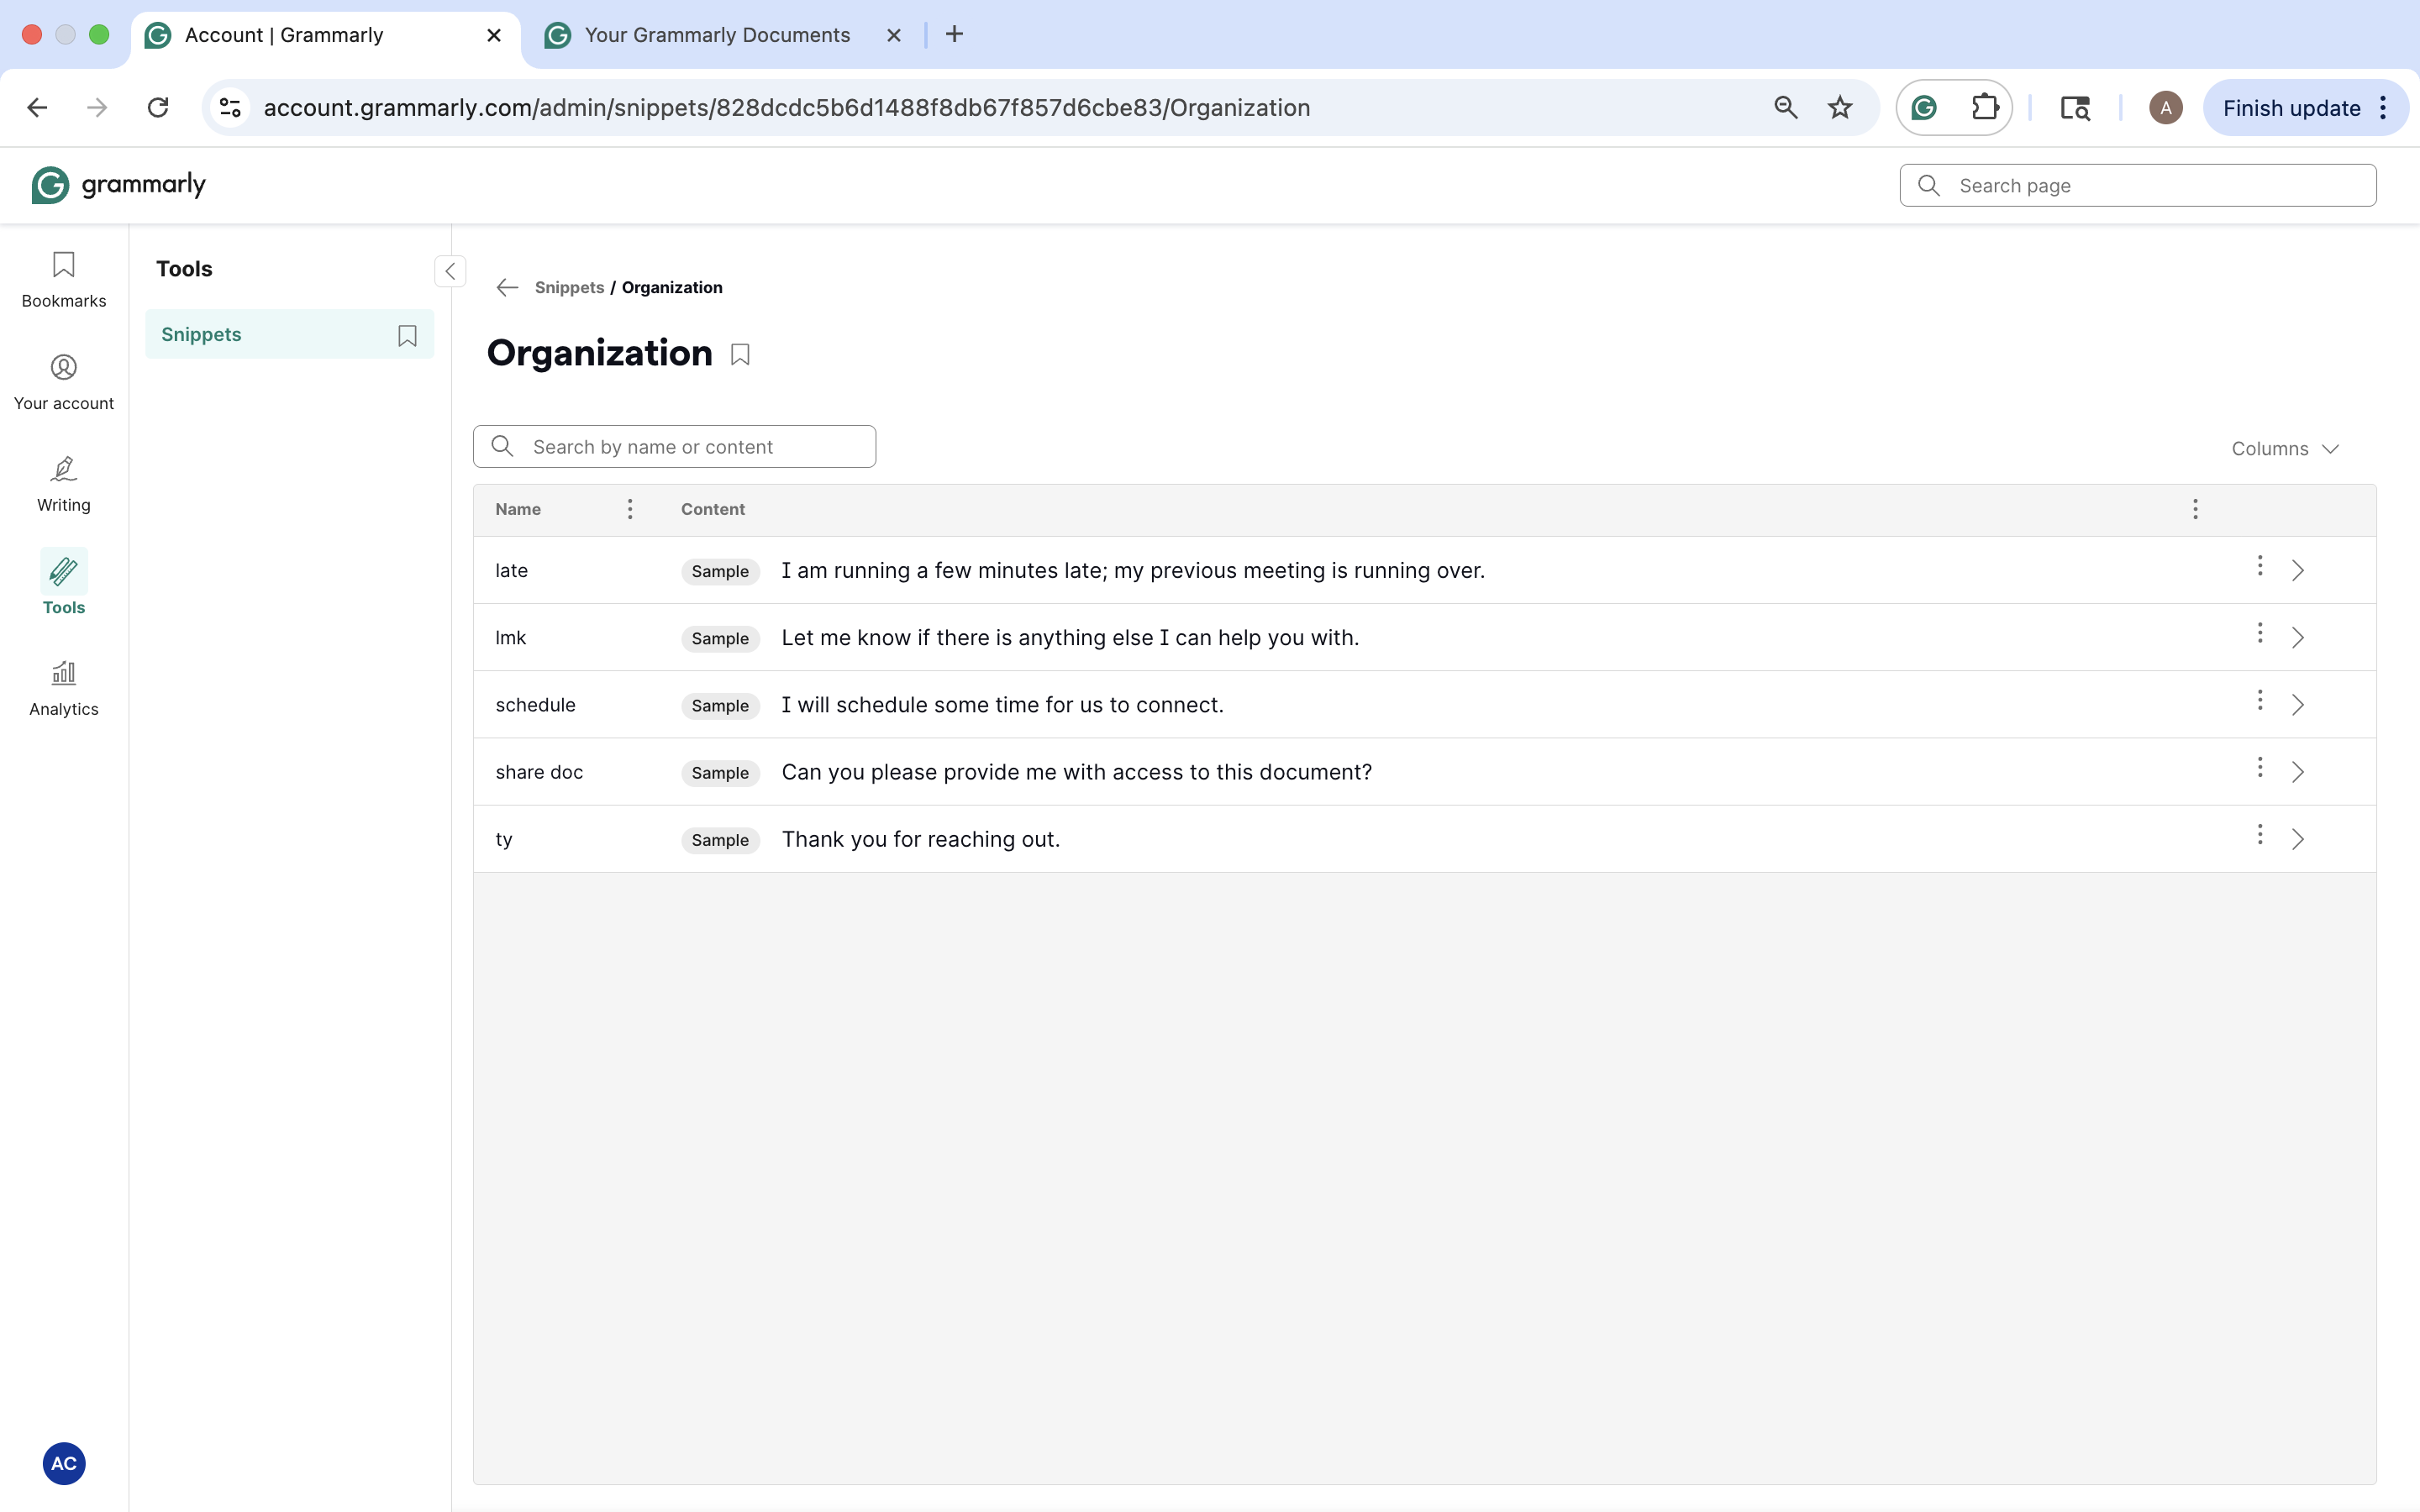The width and height of the screenshot is (2420, 1512).
Task: Go to Your account section
Action: tap(63, 382)
